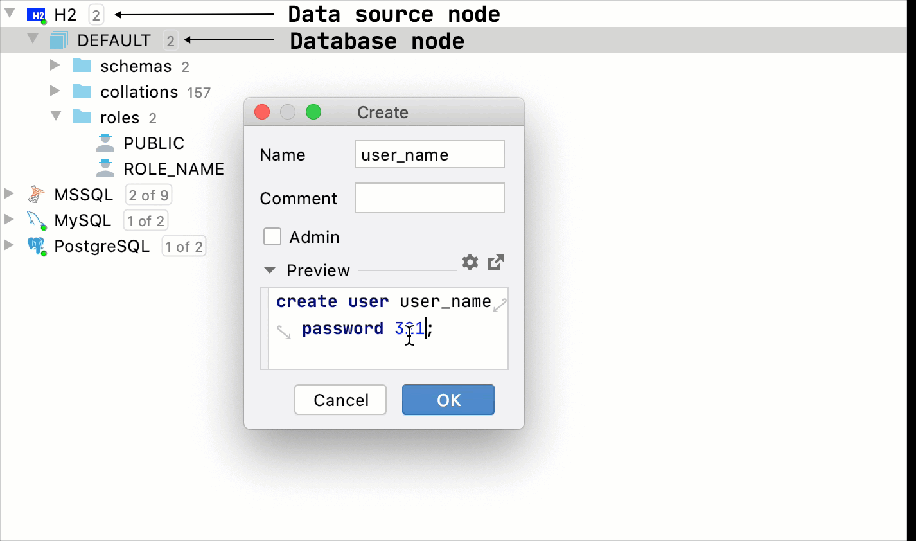Expand the MSSQL data source
Viewport: 916px width, 541px height.
8,193
